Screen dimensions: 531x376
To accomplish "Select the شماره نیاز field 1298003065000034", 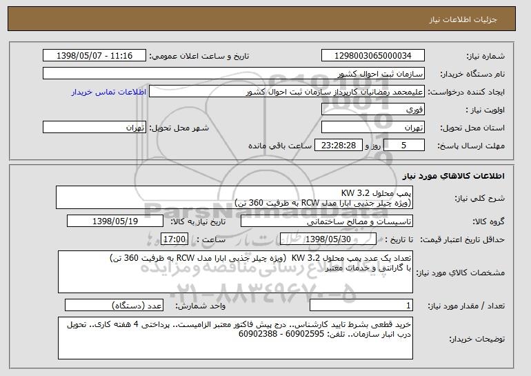I will 373,56.
